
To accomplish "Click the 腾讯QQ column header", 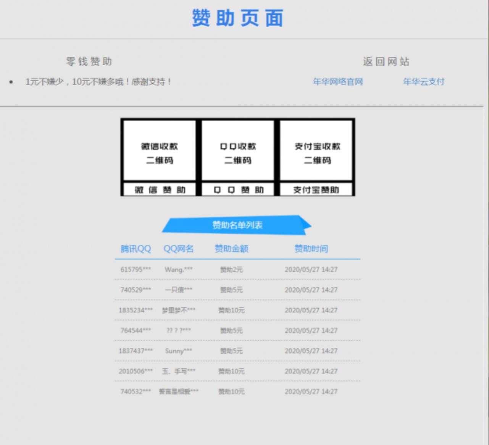I will (136, 249).
